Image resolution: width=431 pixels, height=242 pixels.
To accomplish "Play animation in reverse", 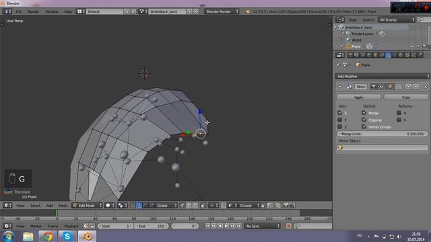I will tap(220, 226).
